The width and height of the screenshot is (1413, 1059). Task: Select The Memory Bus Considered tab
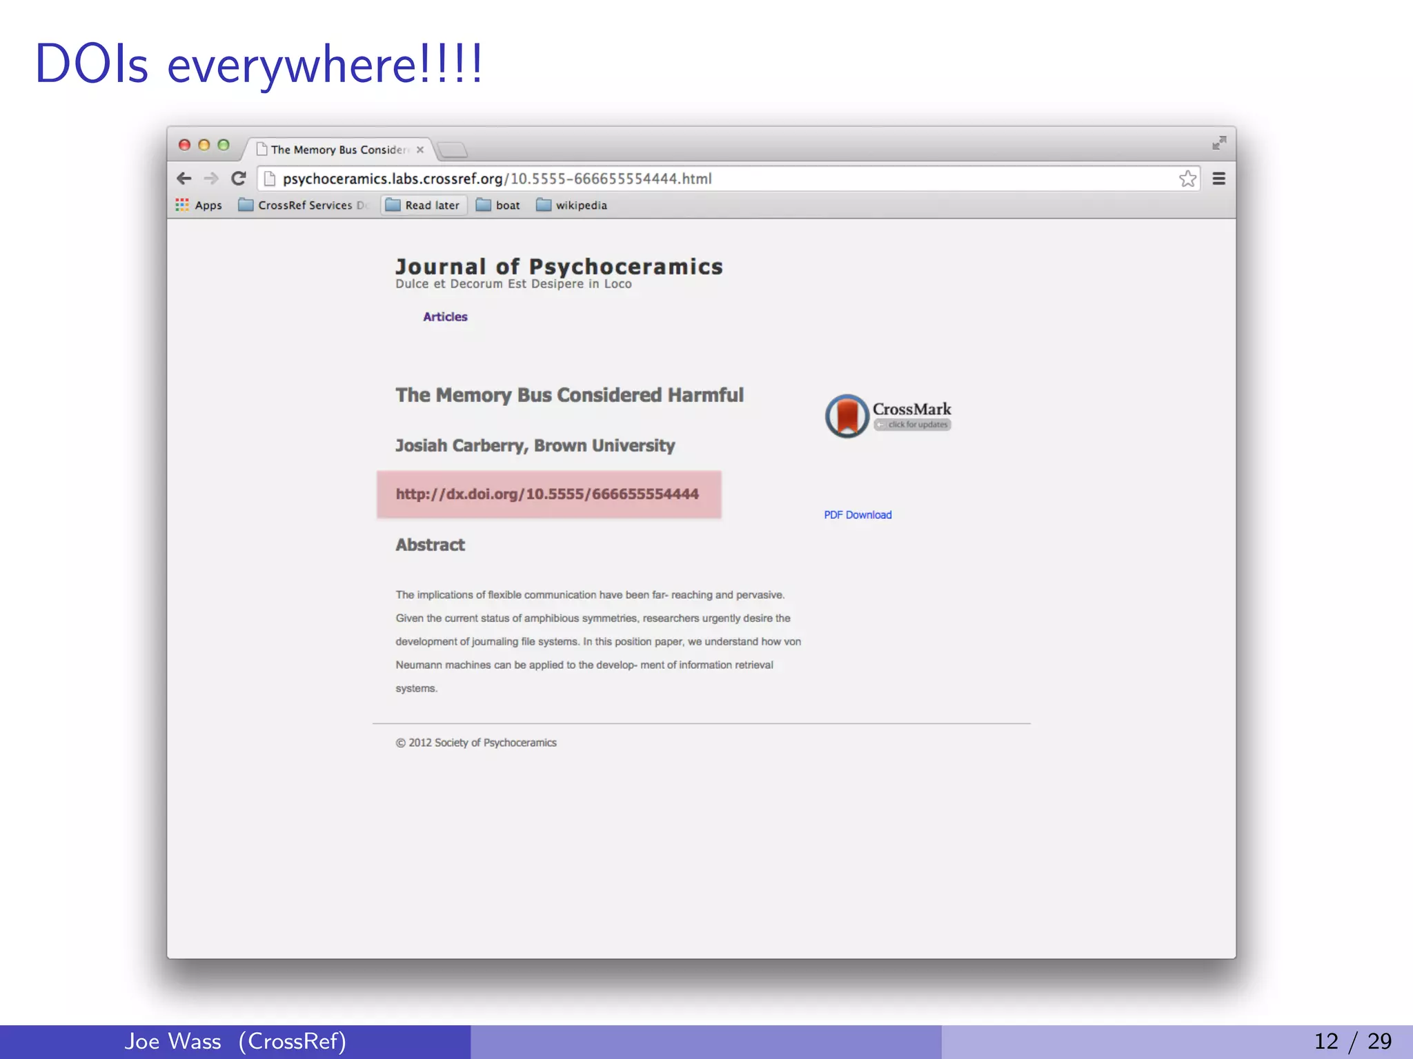(337, 150)
